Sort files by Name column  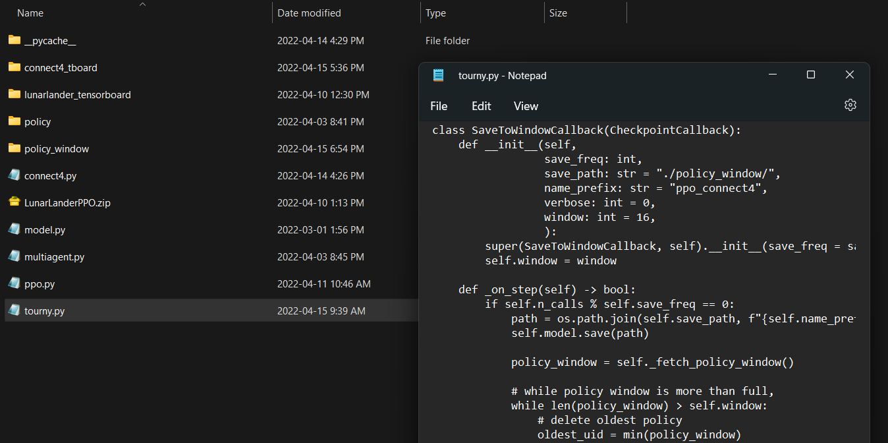pos(30,13)
